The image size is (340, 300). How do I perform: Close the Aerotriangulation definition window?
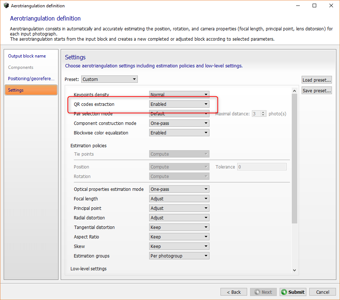tap(331, 6)
